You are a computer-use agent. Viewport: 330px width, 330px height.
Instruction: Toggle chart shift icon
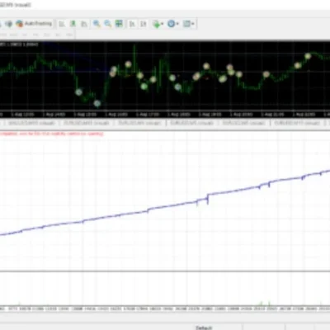point(144,24)
